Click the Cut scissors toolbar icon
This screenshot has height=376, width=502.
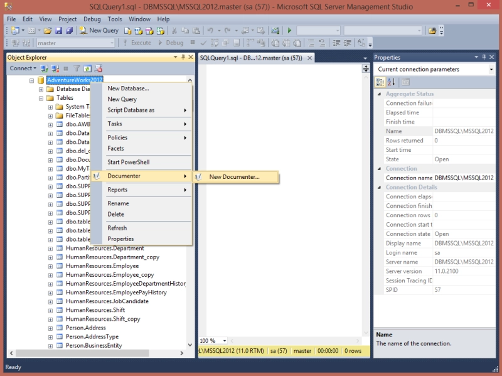(x=174, y=31)
